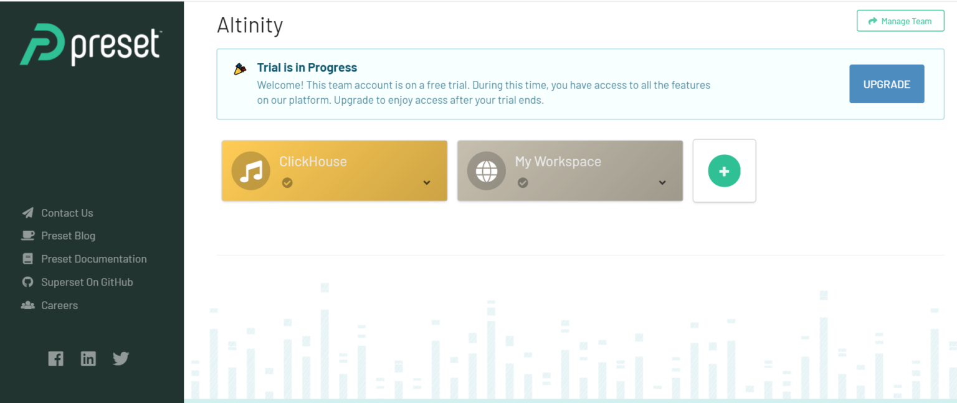Click the green plus add workspace icon
Viewport: 957px width, 403px height.
click(724, 171)
